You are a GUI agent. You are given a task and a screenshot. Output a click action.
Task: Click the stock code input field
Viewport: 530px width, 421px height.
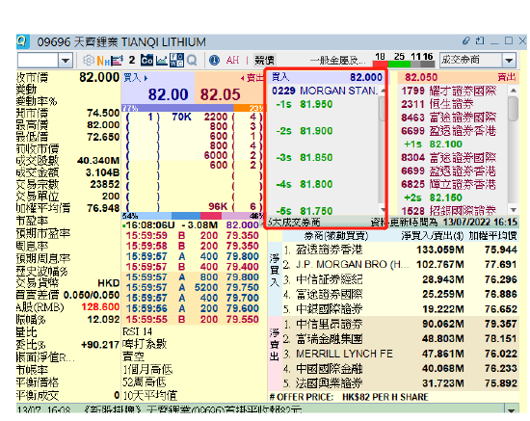click(x=38, y=61)
